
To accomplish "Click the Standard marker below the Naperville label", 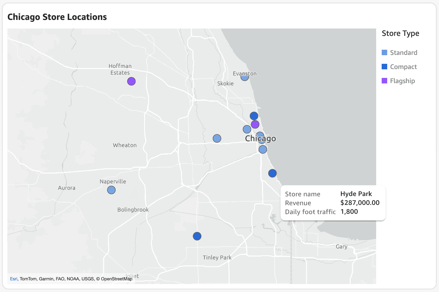I will pyautogui.click(x=111, y=190).
